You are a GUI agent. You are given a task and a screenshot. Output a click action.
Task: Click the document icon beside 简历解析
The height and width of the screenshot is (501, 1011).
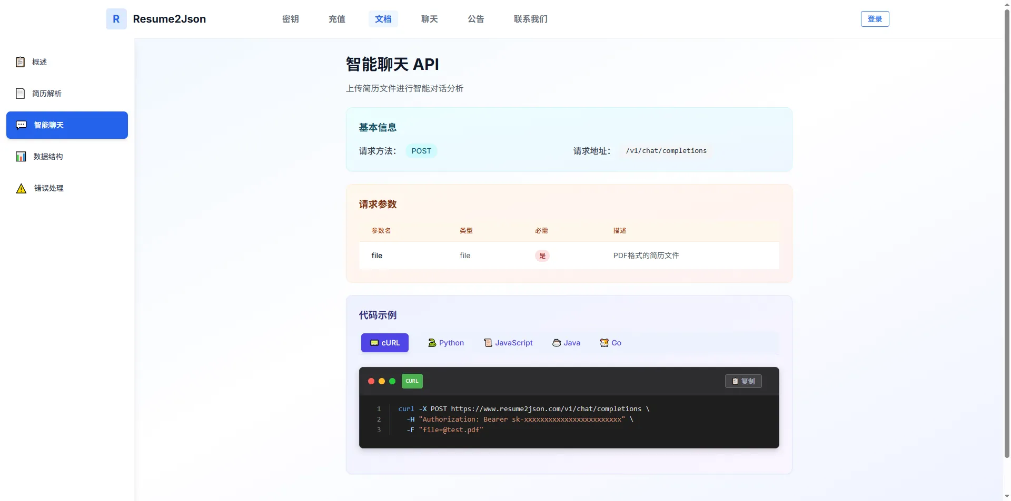point(21,94)
